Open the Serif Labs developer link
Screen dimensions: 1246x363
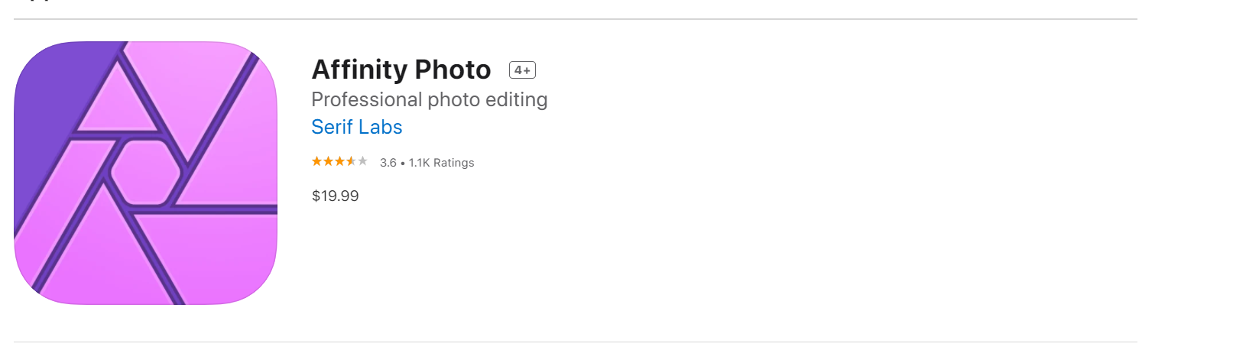click(356, 127)
